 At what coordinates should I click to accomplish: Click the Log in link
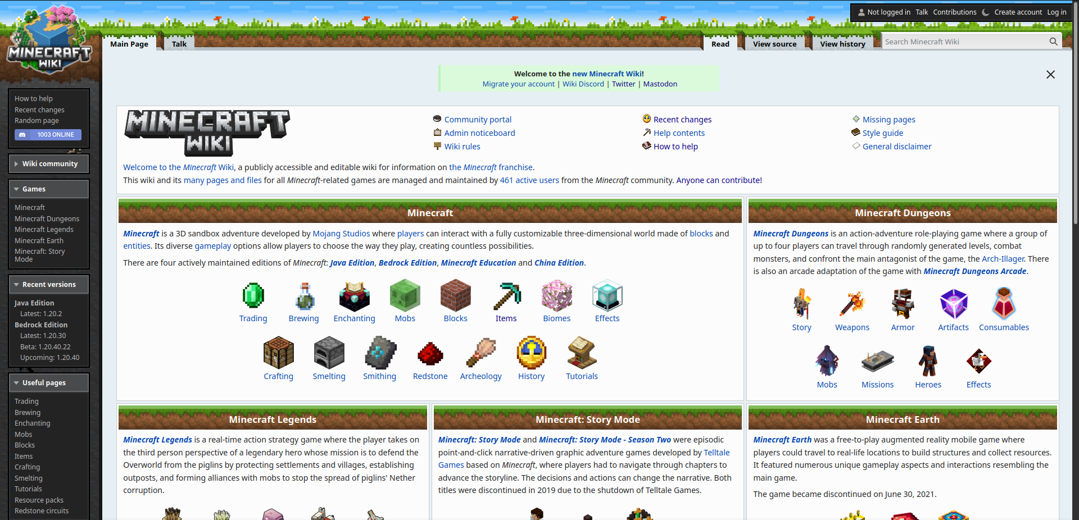pos(1057,12)
